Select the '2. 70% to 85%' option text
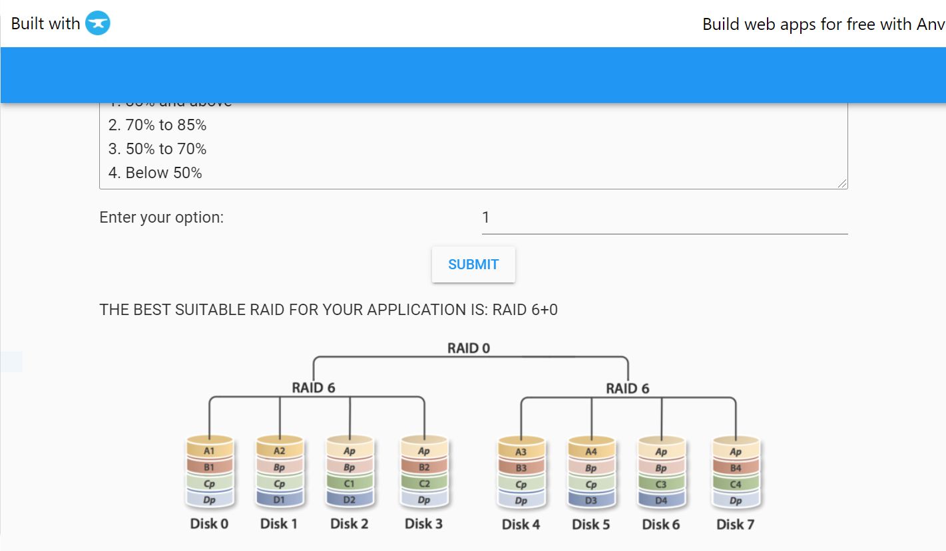The image size is (946, 551). 158,124
